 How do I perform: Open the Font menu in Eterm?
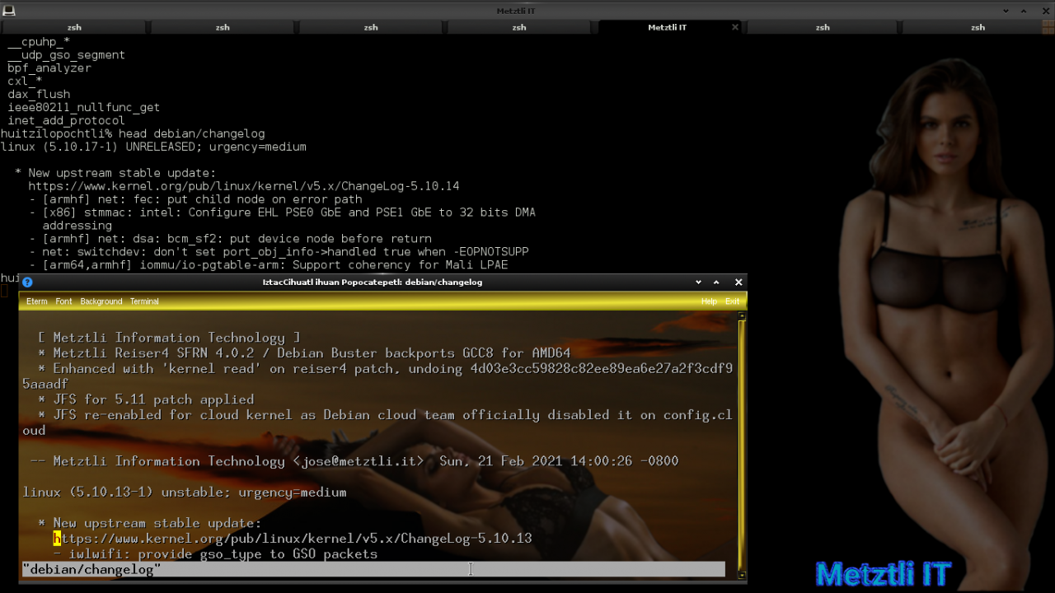tap(63, 301)
